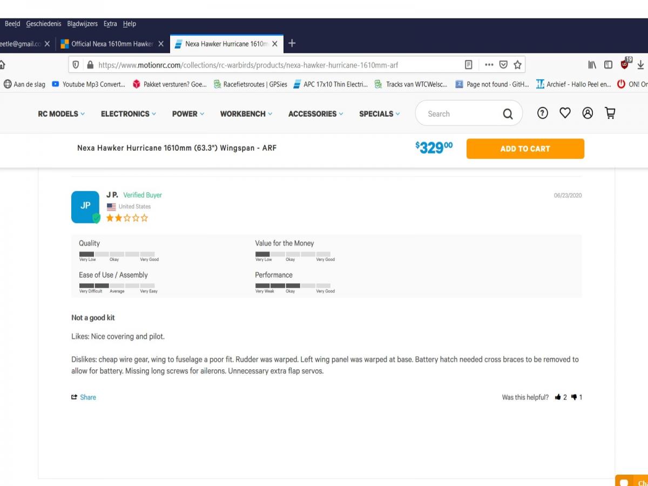This screenshot has width=648, height=486.
Task: Expand the RC MODELS menu
Action: [x=62, y=114]
